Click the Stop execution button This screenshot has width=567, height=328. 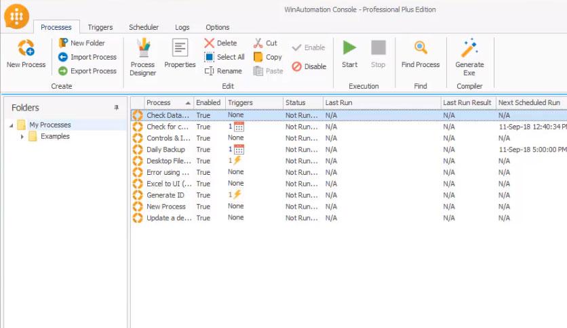[378, 54]
